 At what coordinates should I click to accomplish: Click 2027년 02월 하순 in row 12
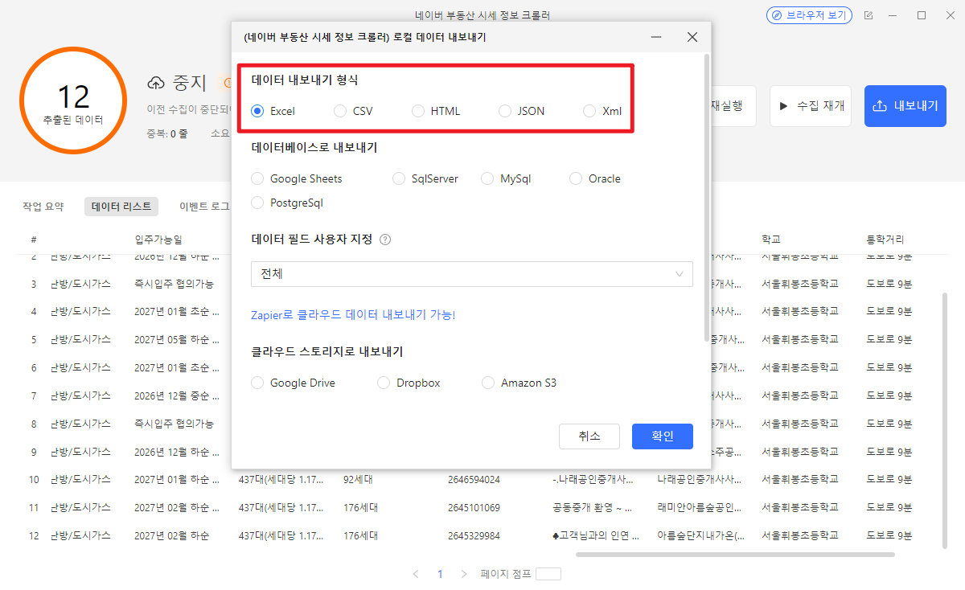(171, 536)
